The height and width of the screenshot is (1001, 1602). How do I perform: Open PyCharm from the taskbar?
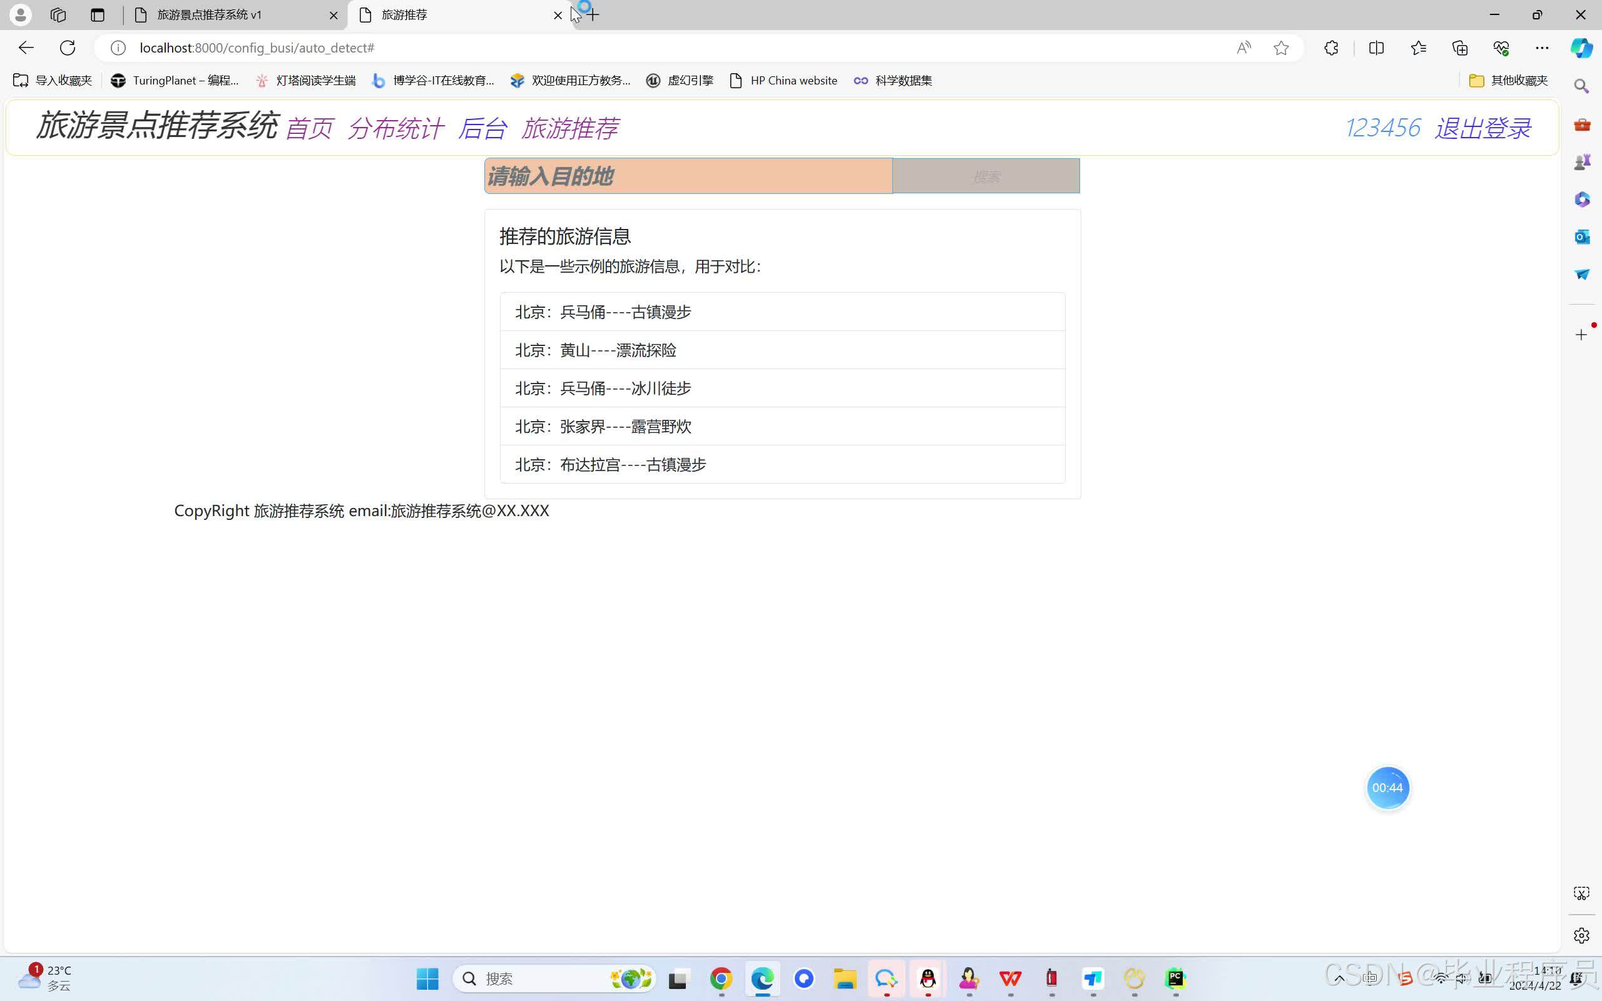point(1175,978)
